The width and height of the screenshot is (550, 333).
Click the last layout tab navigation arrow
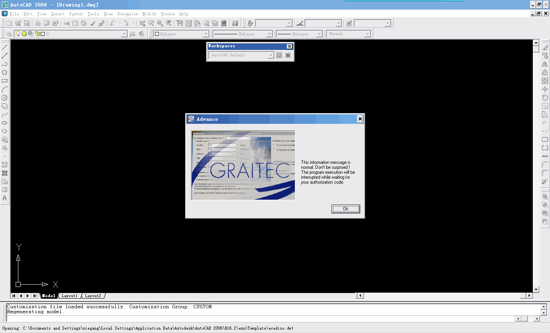[x=35, y=296]
